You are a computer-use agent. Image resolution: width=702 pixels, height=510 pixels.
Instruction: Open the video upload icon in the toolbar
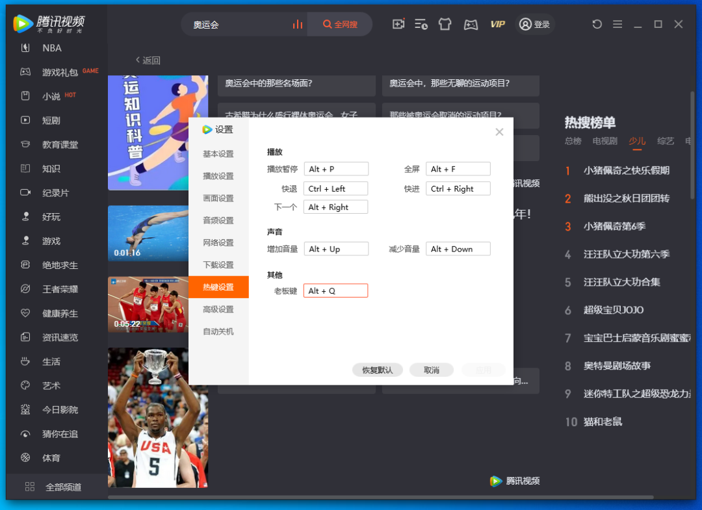(x=398, y=23)
